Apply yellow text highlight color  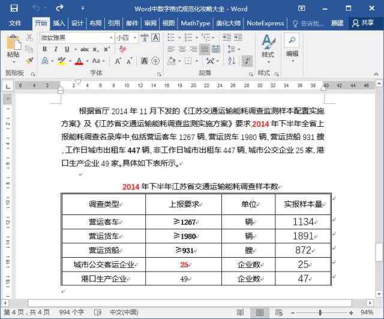(x=61, y=61)
